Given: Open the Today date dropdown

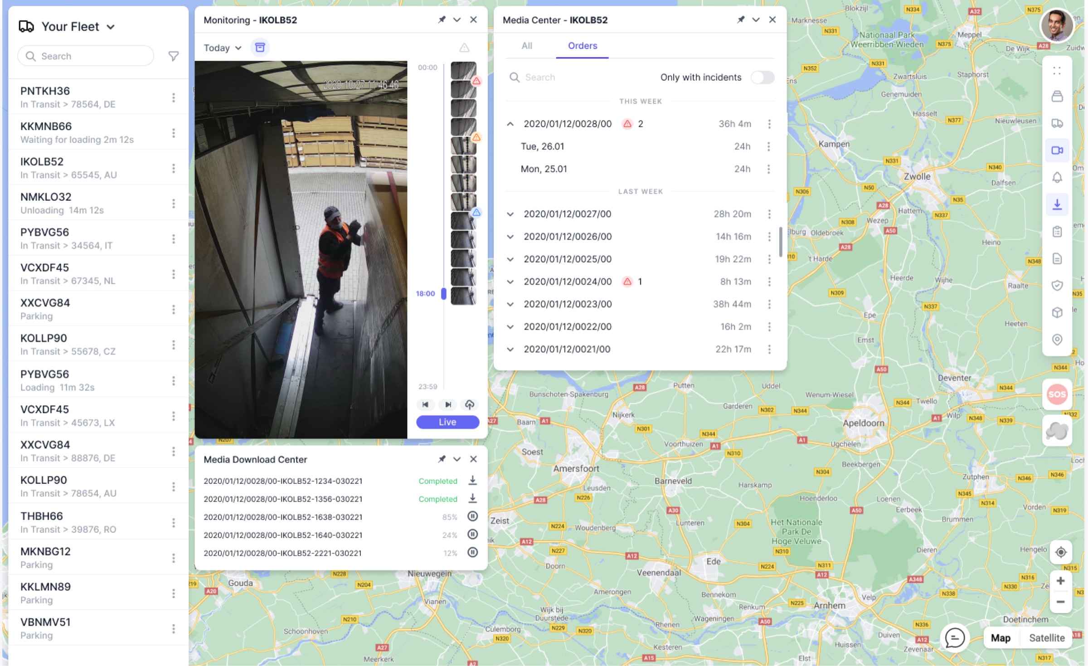Looking at the screenshot, I should pos(222,48).
